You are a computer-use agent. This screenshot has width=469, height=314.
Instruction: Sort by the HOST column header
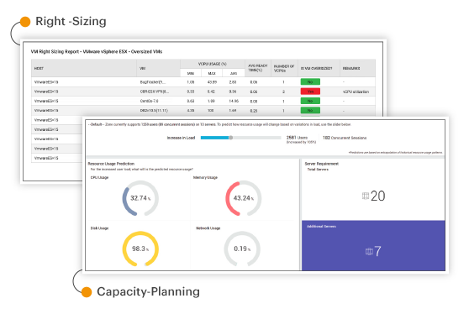click(84, 68)
